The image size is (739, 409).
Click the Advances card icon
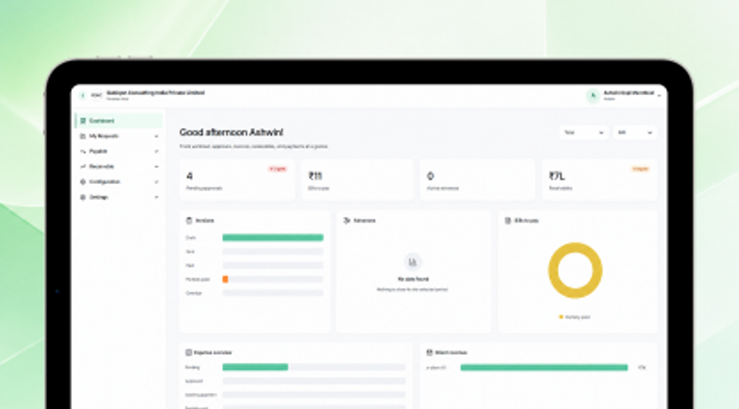pos(347,221)
